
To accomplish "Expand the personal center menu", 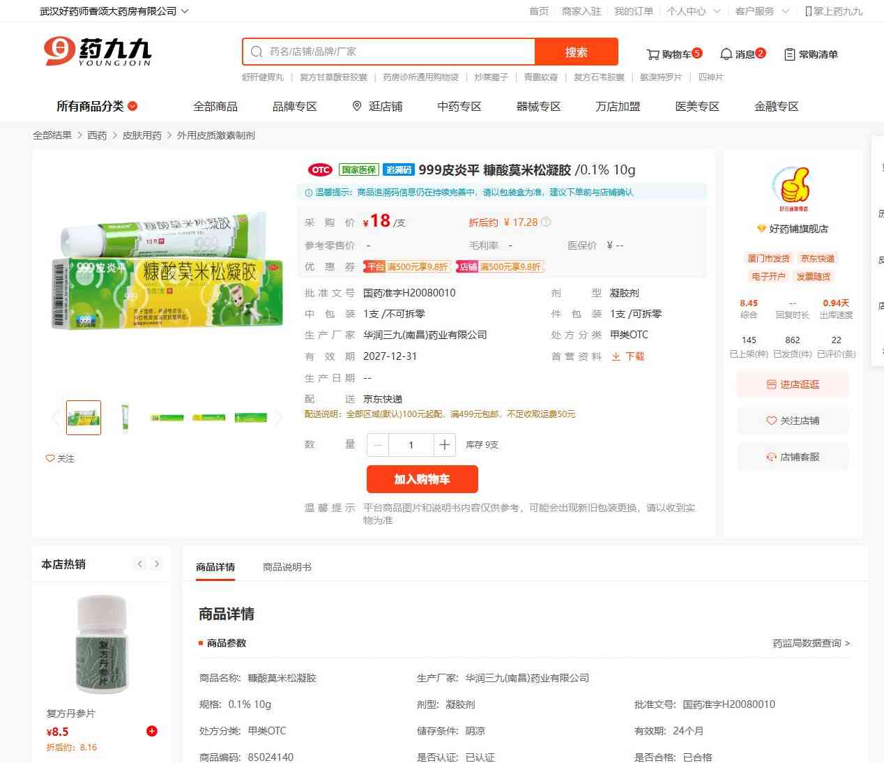I will [693, 11].
